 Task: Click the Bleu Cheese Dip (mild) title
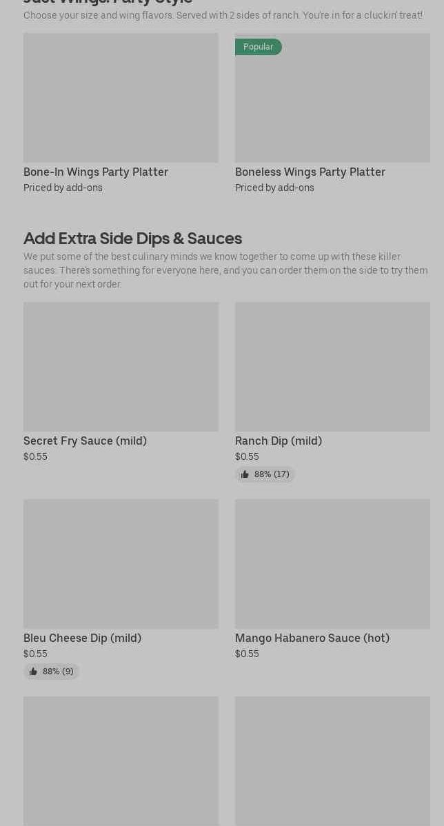point(82,638)
